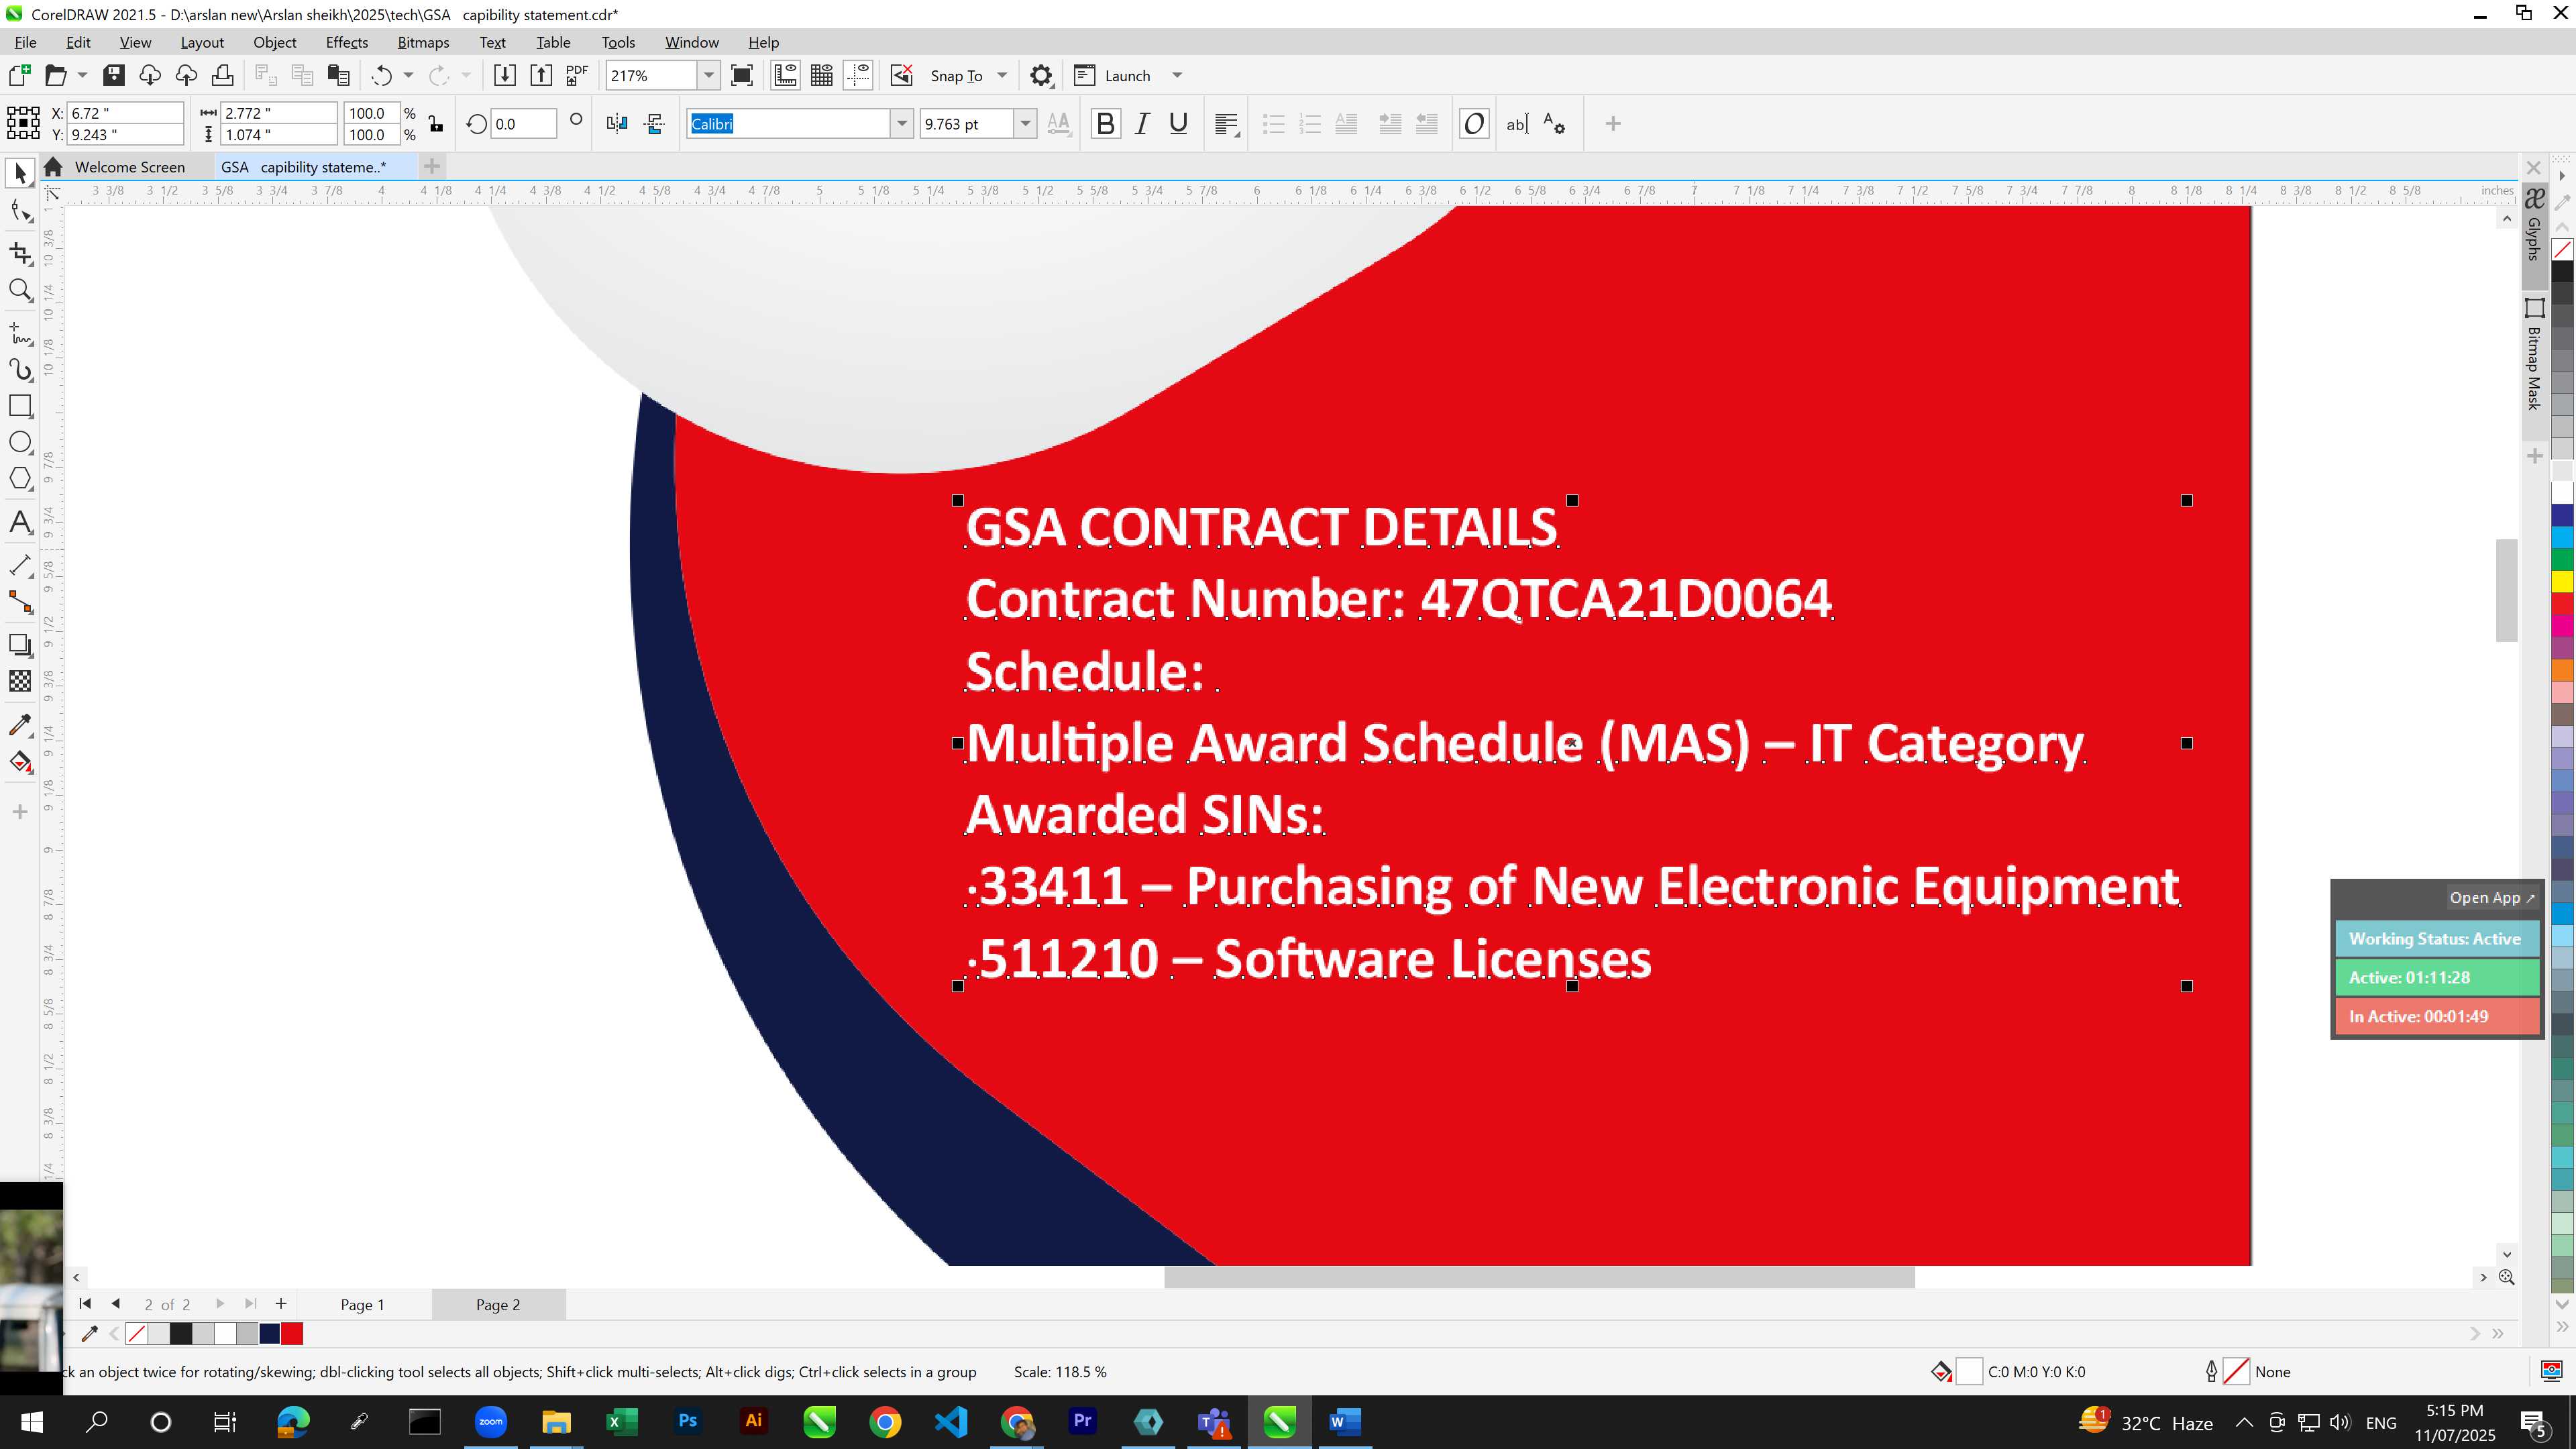Toggle Underline formatting

1178,124
